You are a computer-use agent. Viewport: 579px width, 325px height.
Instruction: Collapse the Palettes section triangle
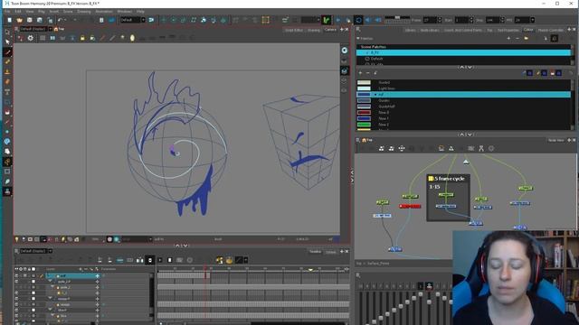358,38
